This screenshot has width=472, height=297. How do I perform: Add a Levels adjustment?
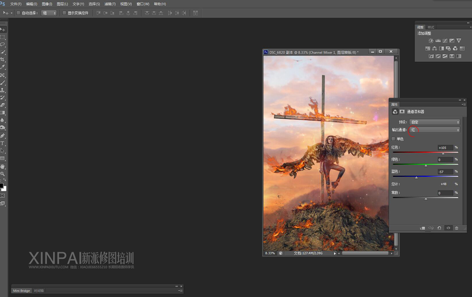pyautogui.click(x=438, y=41)
